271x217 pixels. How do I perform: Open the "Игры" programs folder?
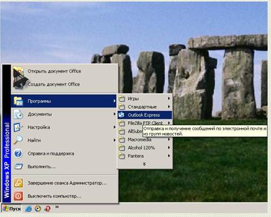tap(145, 99)
